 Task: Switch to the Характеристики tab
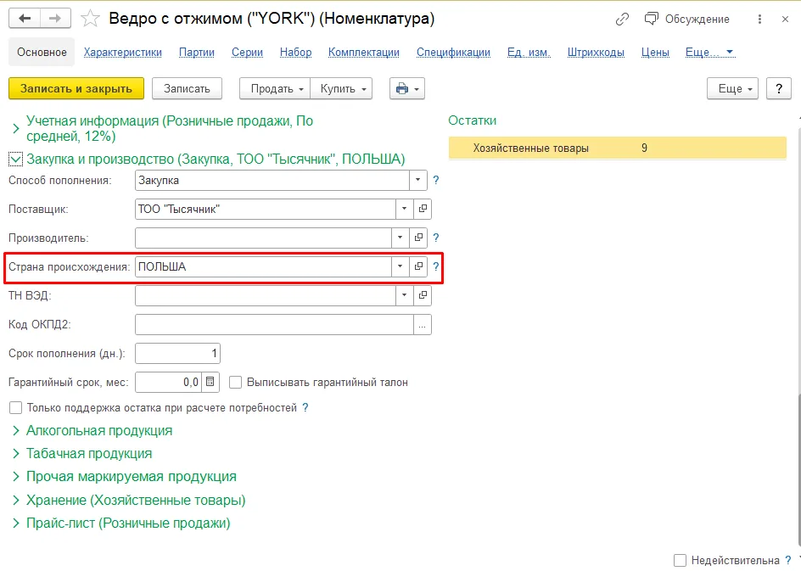(122, 52)
